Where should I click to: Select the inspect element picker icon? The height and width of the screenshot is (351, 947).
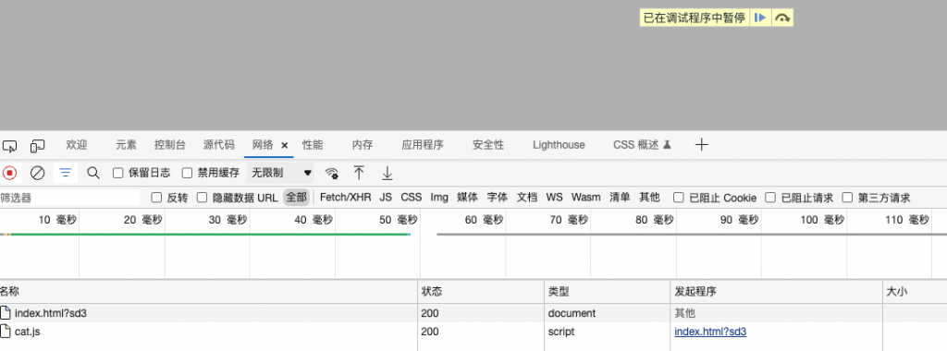9,145
